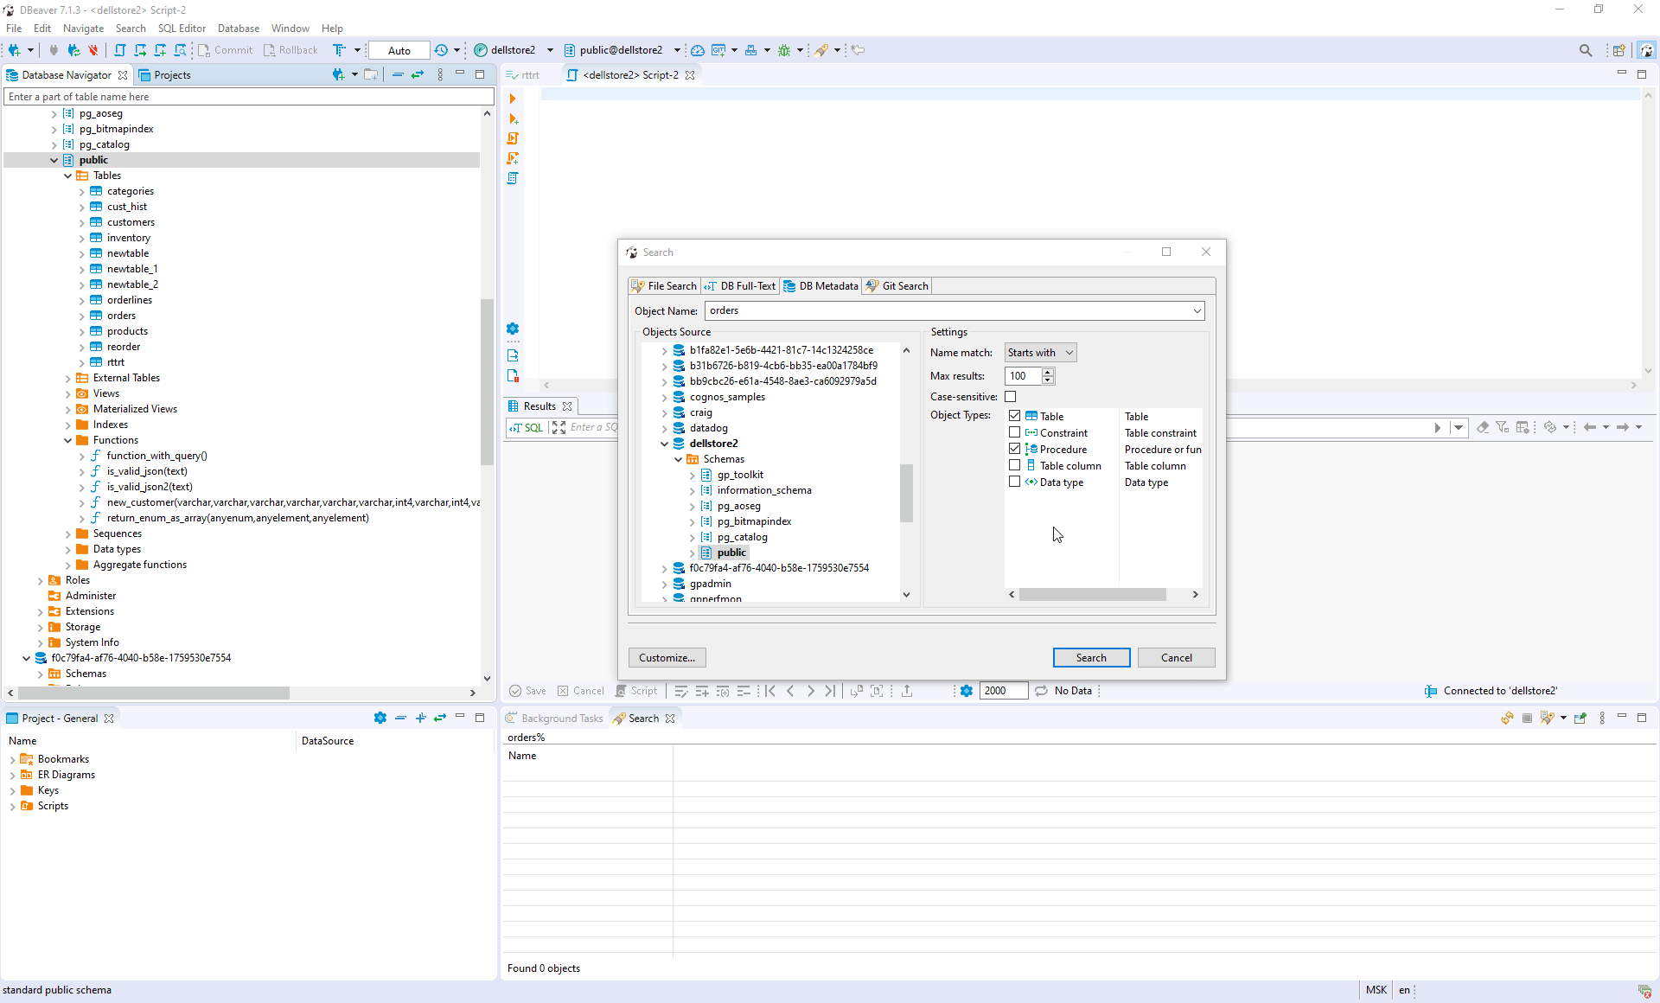The image size is (1660, 1003).
Task: Uncheck the Table object type
Action: 1014,415
